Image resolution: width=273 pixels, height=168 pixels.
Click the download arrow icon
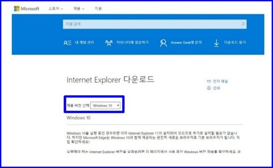216,43
